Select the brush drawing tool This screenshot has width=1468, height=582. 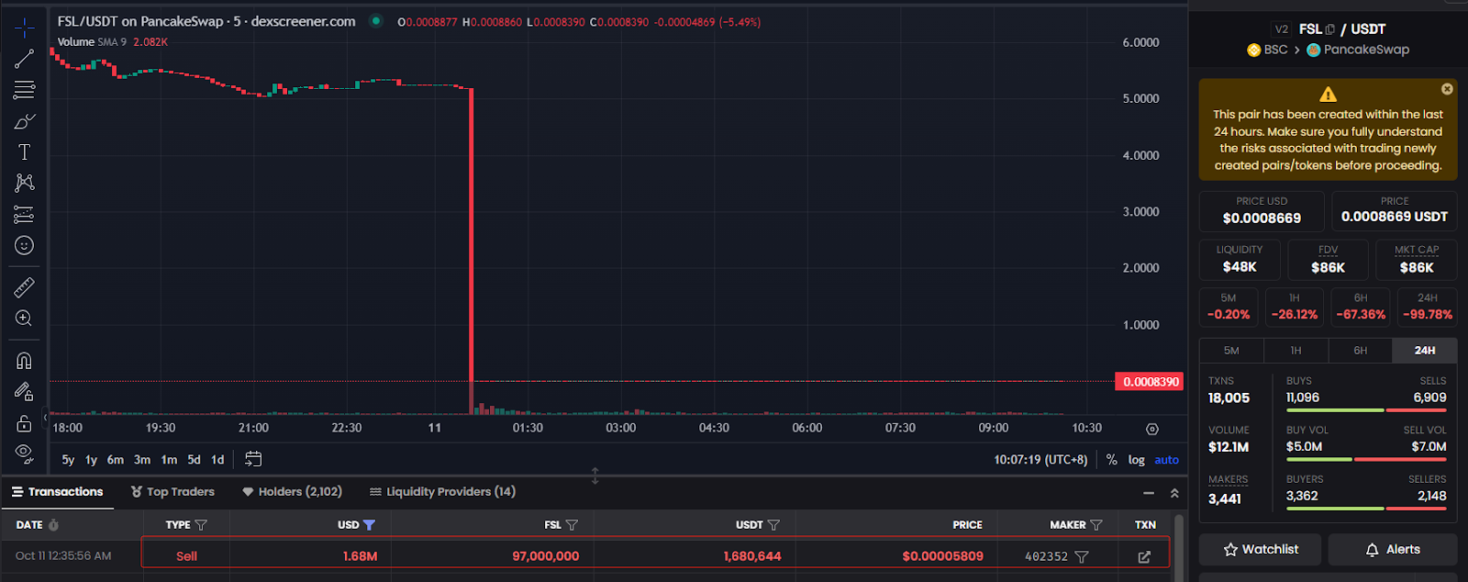pyautogui.click(x=24, y=121)
